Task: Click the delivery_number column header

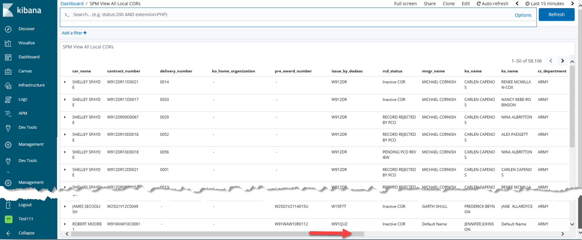Action: point(176,71)
